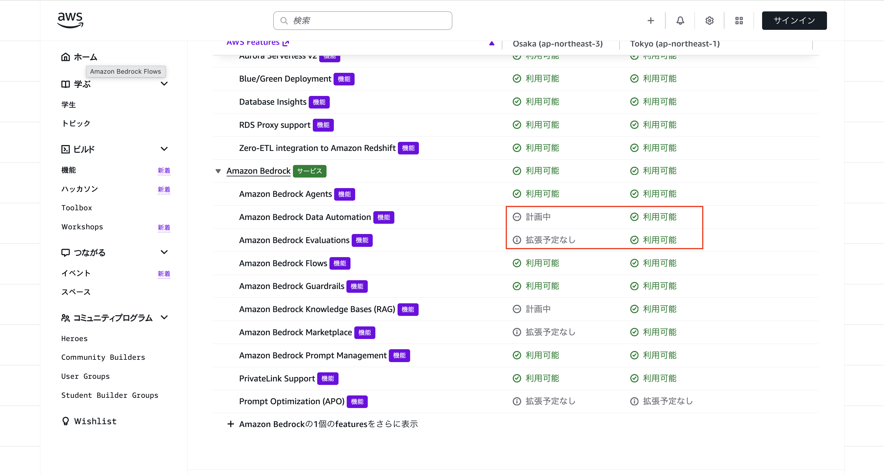
Task: Click info icon for Bedrock Evaluations Osaka status
Action: pos(517,240)
